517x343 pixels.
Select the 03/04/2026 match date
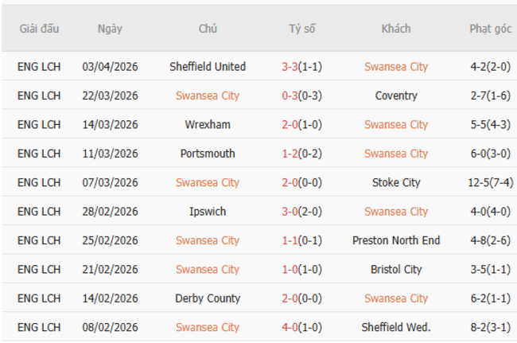(x=110, y=67)
